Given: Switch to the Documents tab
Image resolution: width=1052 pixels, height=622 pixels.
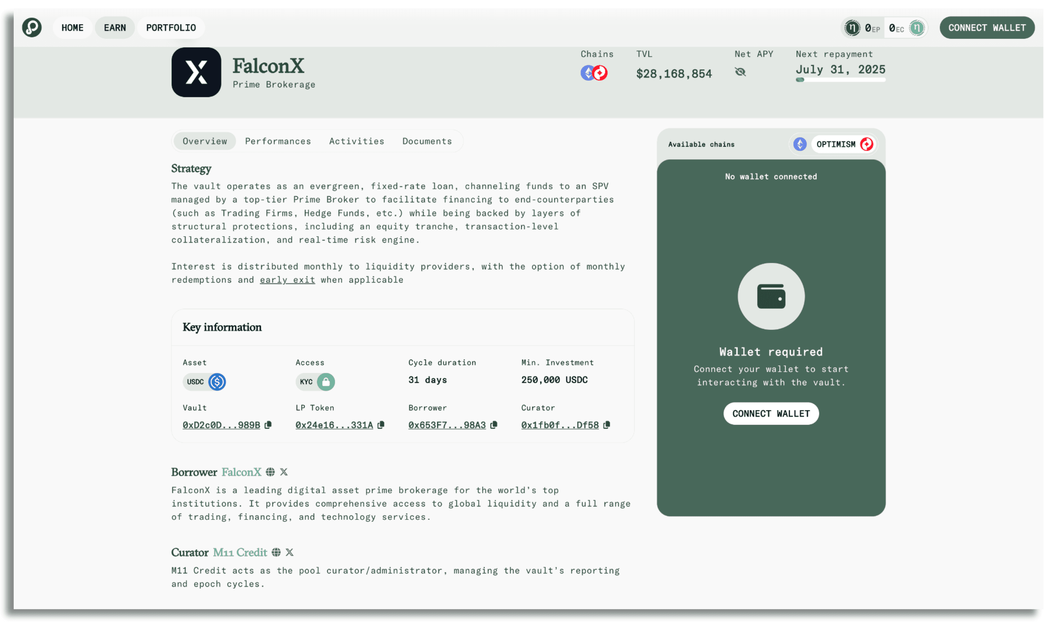Looking at the screenshot, I should (x=427, y=141).
